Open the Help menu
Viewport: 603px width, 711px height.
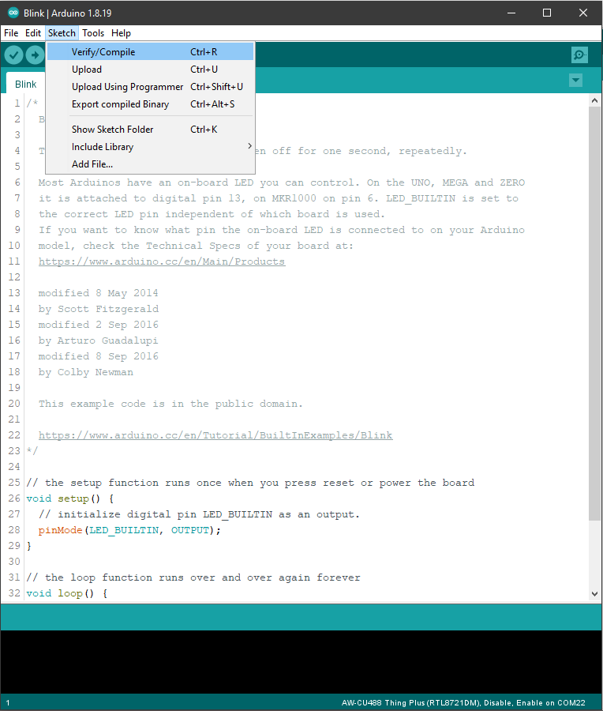121,33
